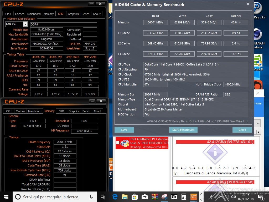Switch to SPD tab in lower CPU-Z window
This screenshot has height=202, width=269.
pyautogui.click(x=61, y=111)
